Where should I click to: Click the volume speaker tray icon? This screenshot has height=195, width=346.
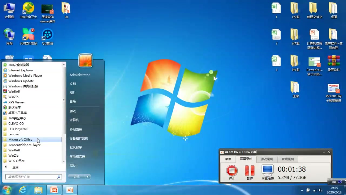click(320, 190)
